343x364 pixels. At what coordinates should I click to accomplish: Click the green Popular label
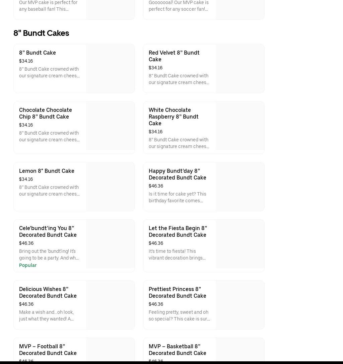pyautogui.click(x=28, y=265)
